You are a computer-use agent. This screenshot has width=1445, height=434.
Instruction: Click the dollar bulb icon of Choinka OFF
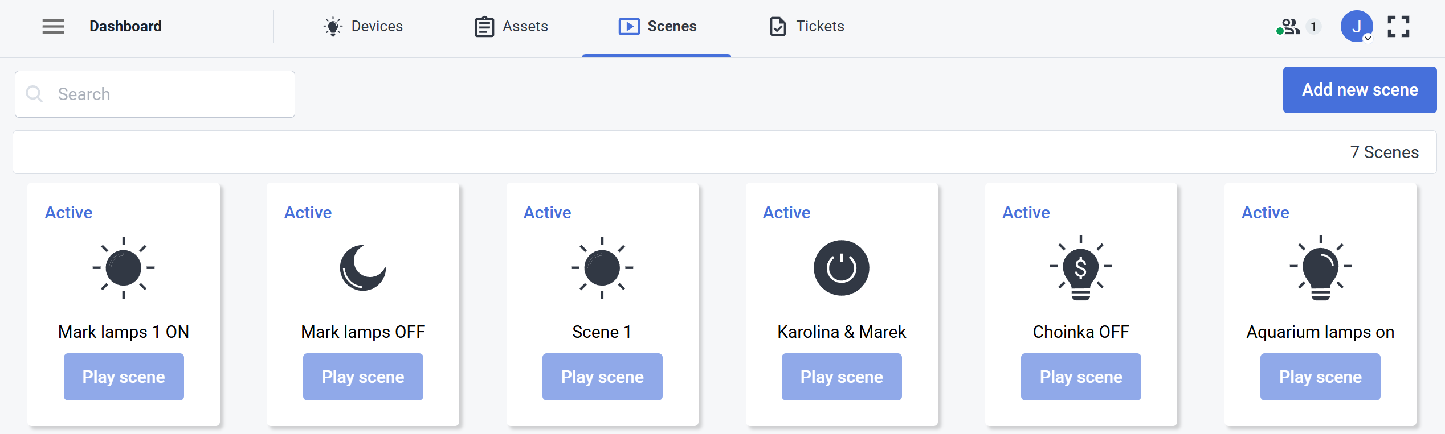pos(1081,267)
